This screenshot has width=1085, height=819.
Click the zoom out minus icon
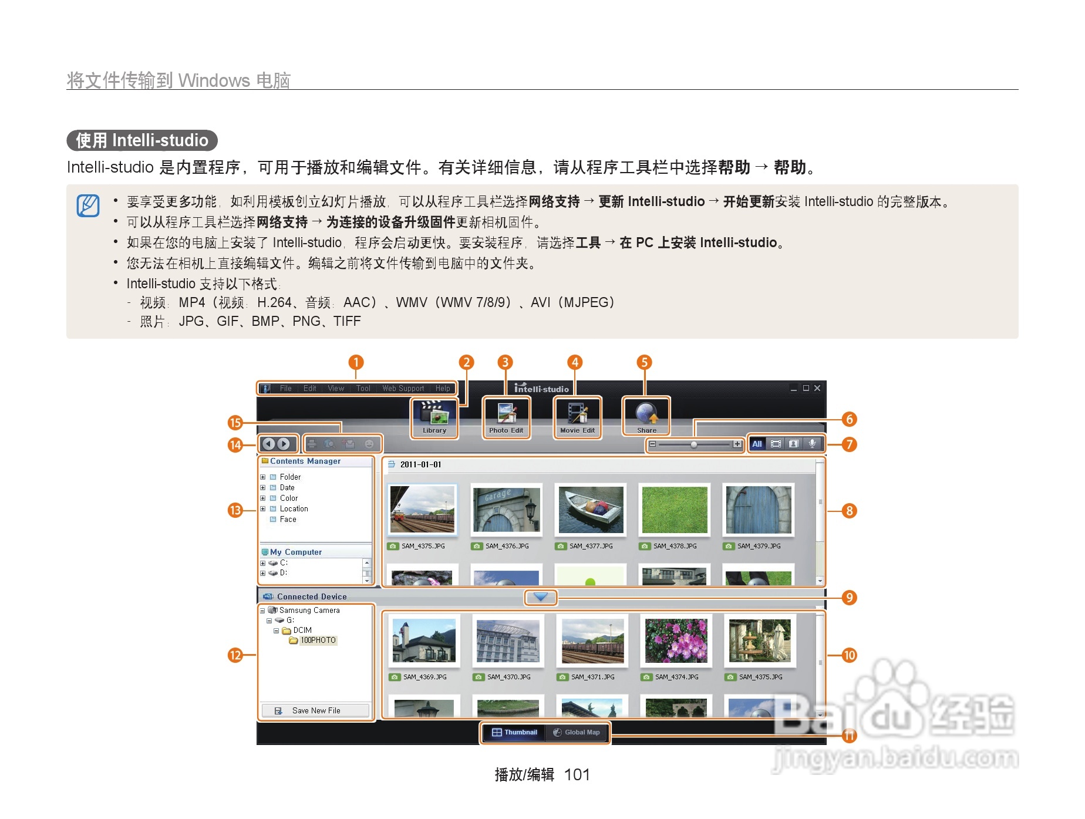tap(652, 444)
